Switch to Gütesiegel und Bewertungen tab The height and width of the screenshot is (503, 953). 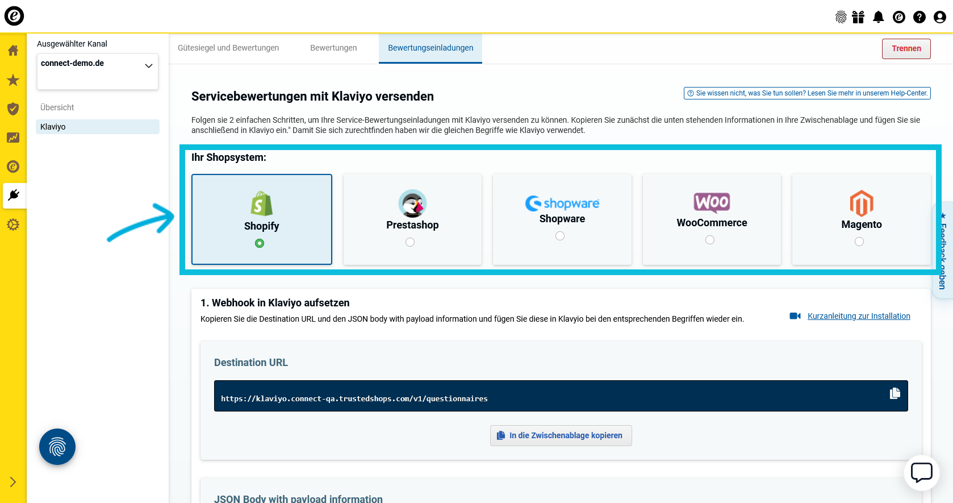(228, 48)
